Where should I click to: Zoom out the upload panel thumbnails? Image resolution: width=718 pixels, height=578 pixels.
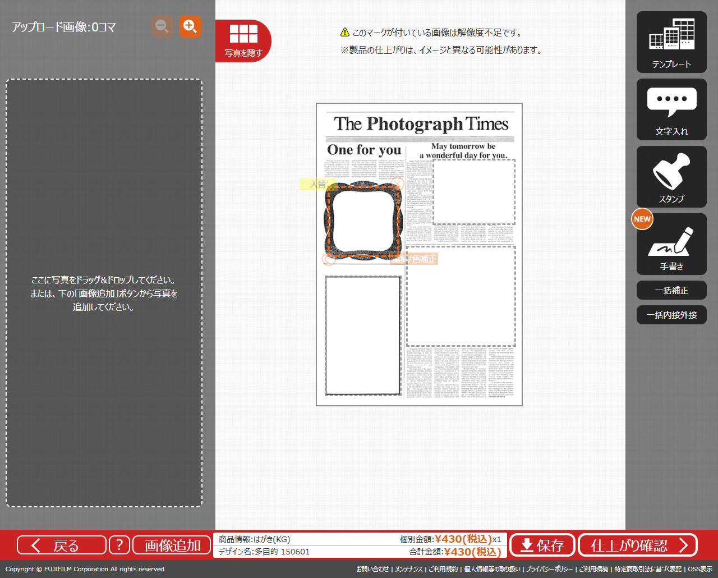(x=162, y=26)
